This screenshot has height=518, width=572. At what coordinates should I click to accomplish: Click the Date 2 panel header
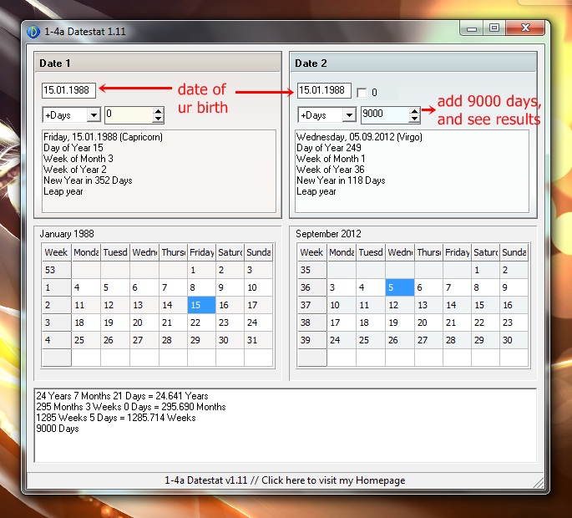tap(413, 63)
